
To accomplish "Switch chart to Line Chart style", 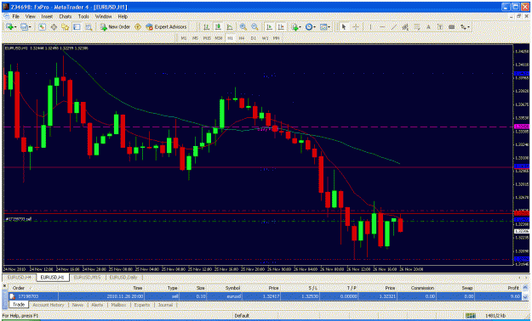I will tap(230, 27).
